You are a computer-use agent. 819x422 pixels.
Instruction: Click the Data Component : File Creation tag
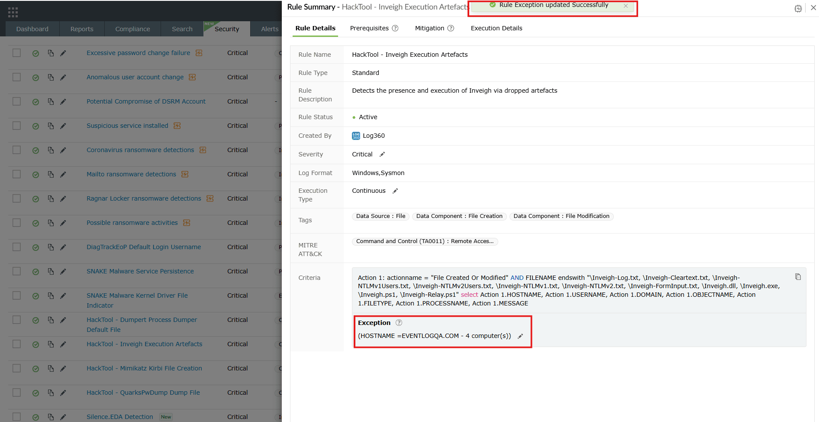point(459,216)
